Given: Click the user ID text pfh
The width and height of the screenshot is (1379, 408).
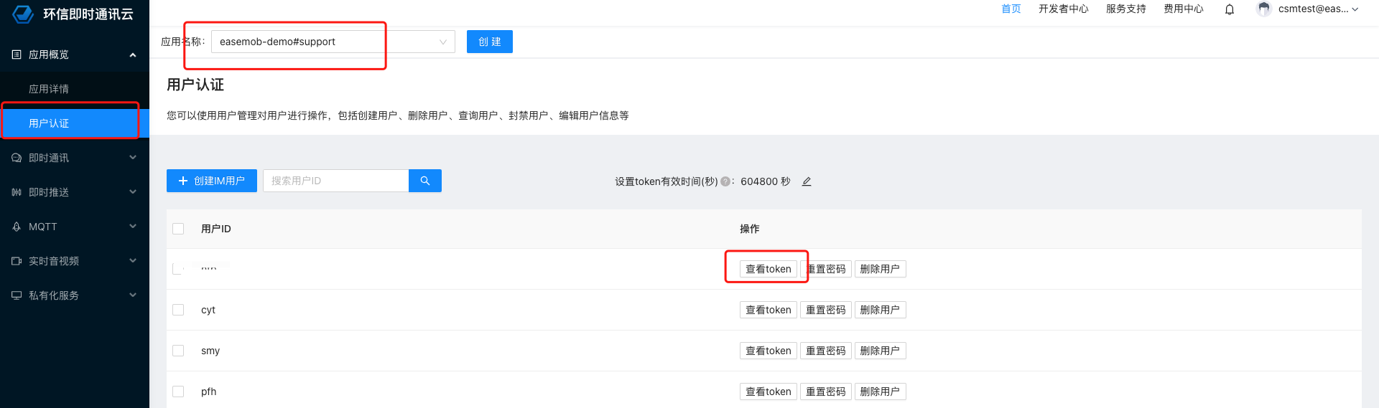Looking at the screenshot, I should click(x=209, y=392).
